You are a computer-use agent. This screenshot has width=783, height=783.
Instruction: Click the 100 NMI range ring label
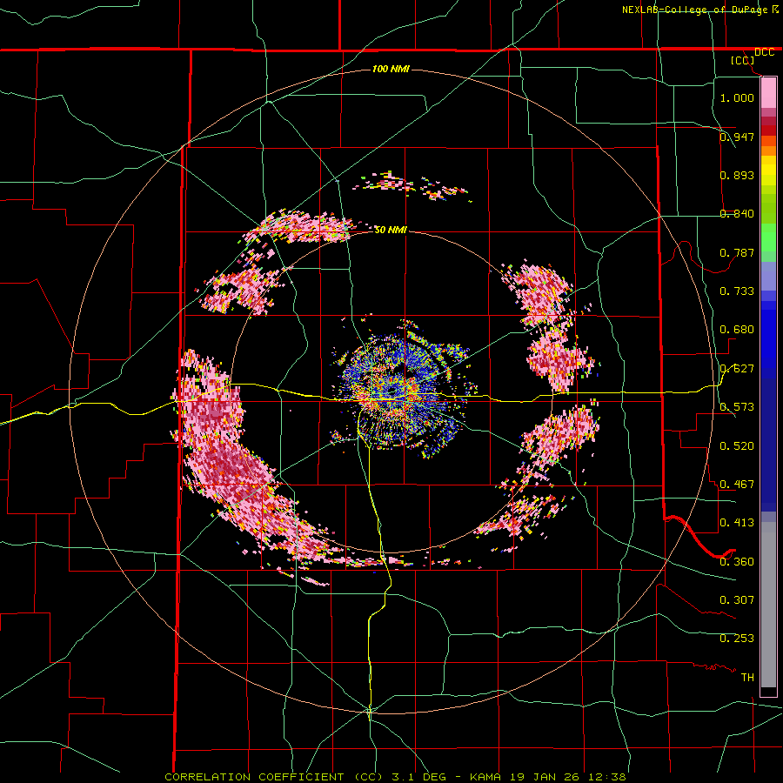pyautogui.click(x=391, y=69)
